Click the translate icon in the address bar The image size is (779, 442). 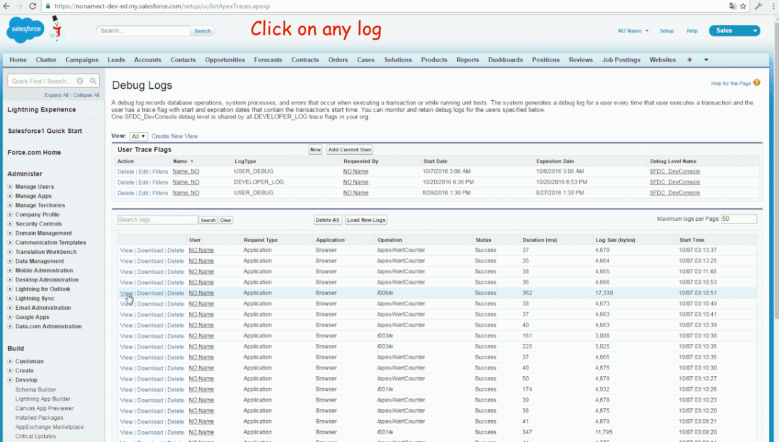[x=732, y=6]
